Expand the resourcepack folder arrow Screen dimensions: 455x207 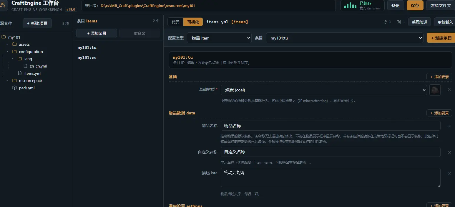click(x=7, y=80)
